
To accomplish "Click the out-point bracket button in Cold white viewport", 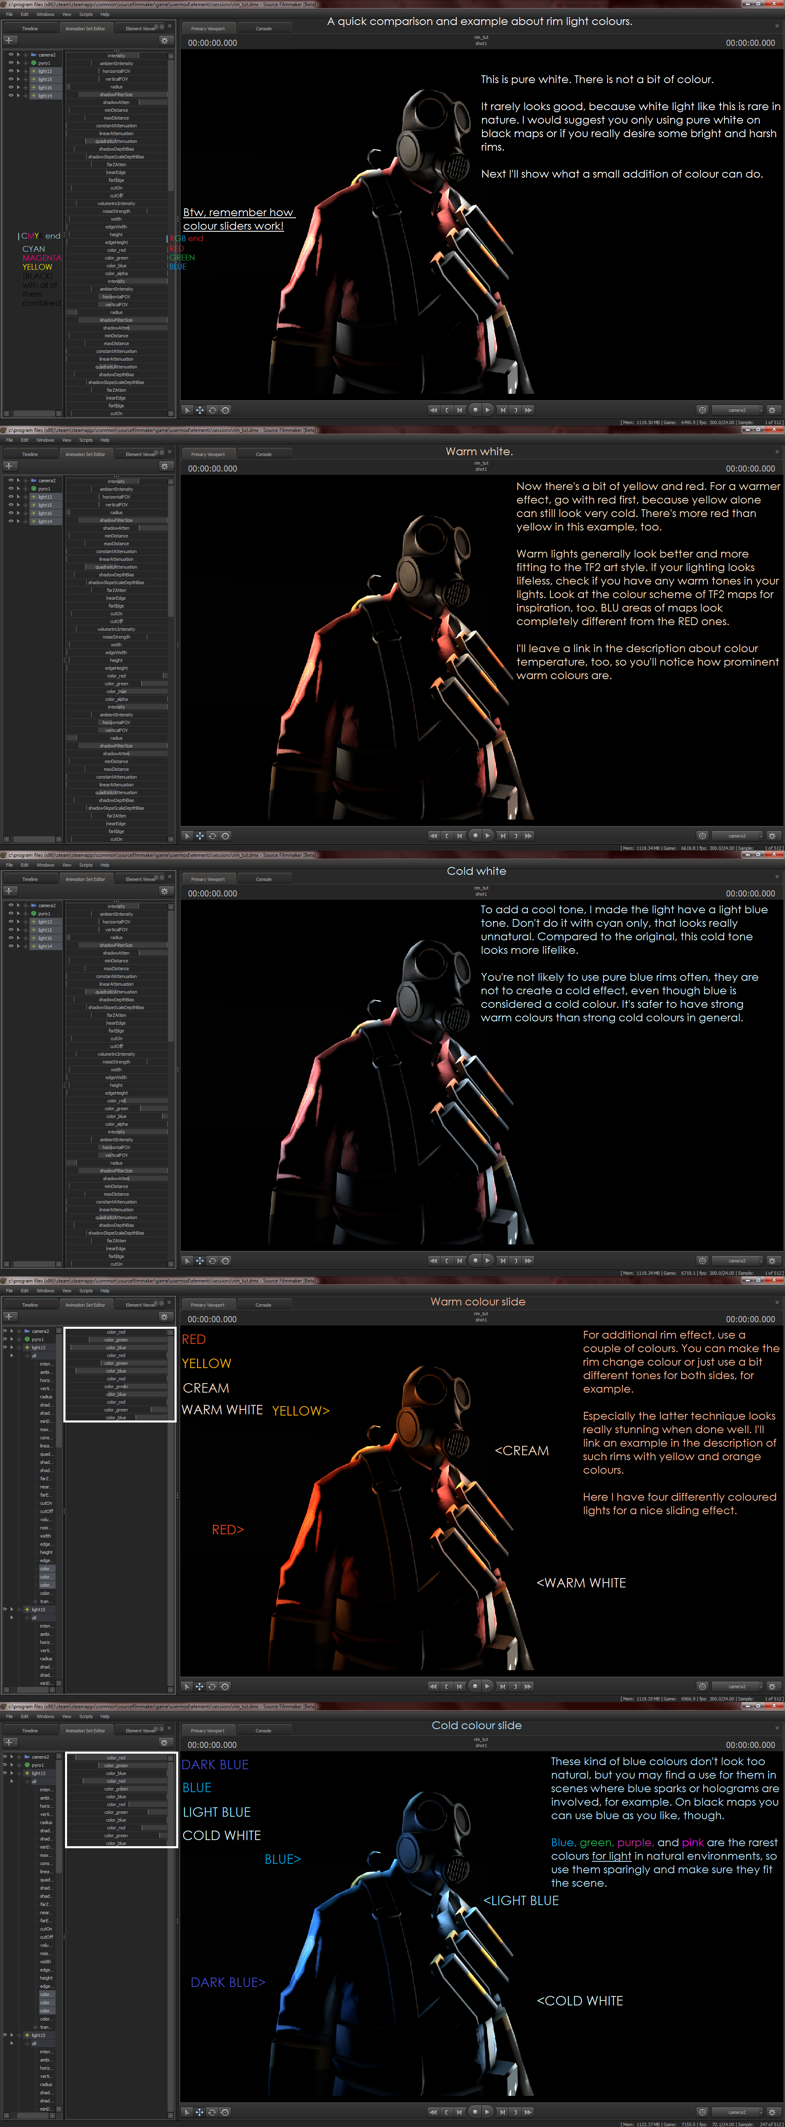I will pyautogui.click(x=516, y=1261).
